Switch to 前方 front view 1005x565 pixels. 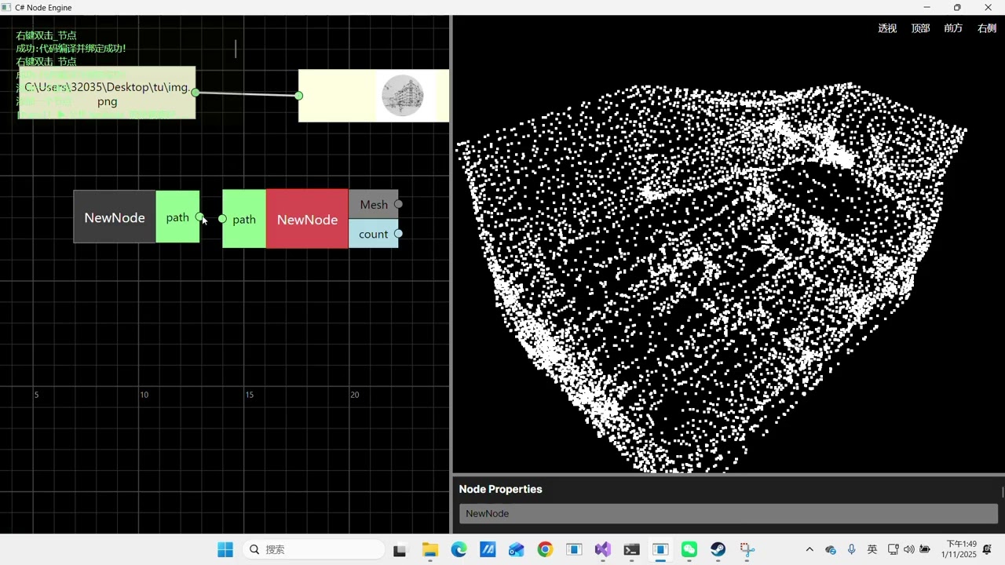pyautogui.click(x=953, y=28)
